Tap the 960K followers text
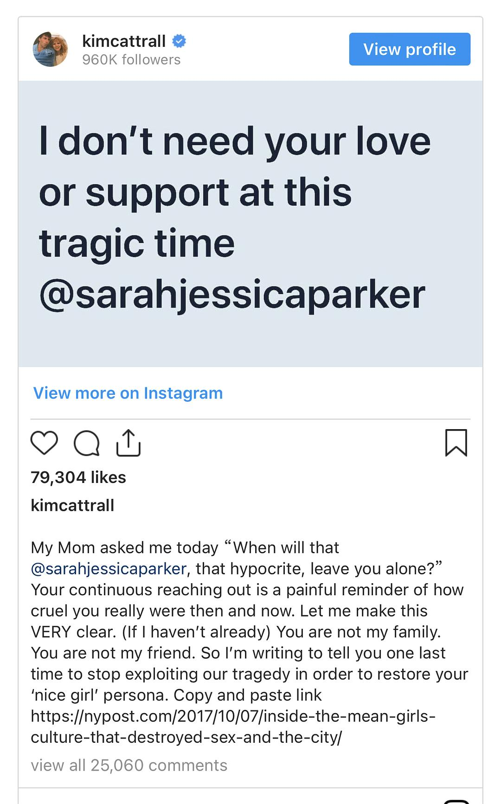501x804 pixels. [131, 60]
